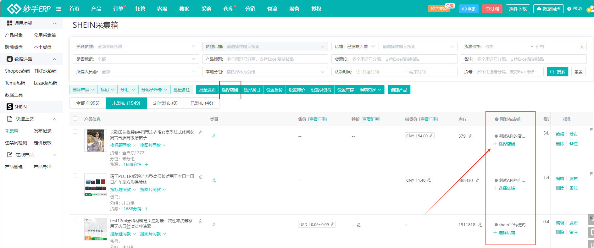The image size is (594, 248).
Task: Click the 数据选品 flame icon
Action: pos(10,59)
